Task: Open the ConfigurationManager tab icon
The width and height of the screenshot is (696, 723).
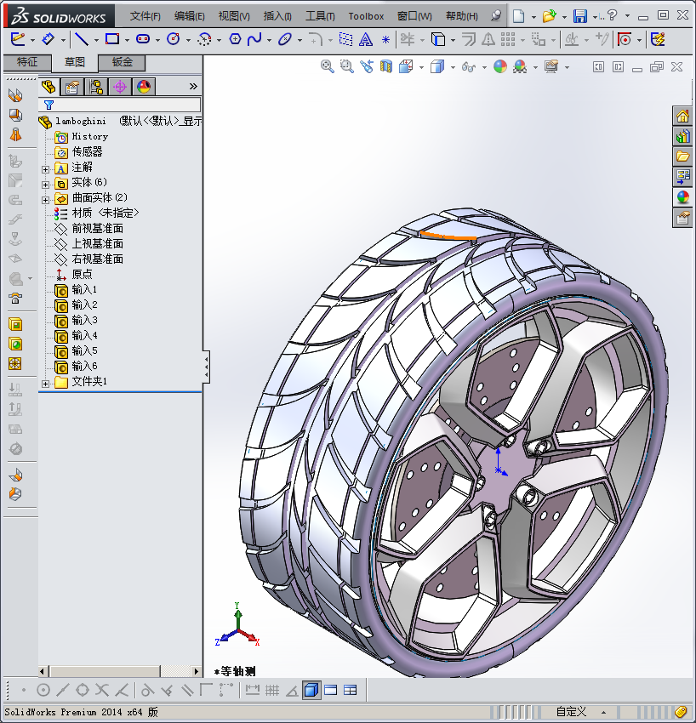Action: pos(96,87)
